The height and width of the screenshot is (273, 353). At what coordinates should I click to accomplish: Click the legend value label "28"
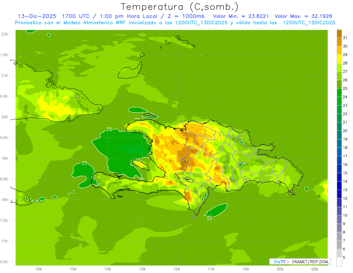(x=345, y=63)
